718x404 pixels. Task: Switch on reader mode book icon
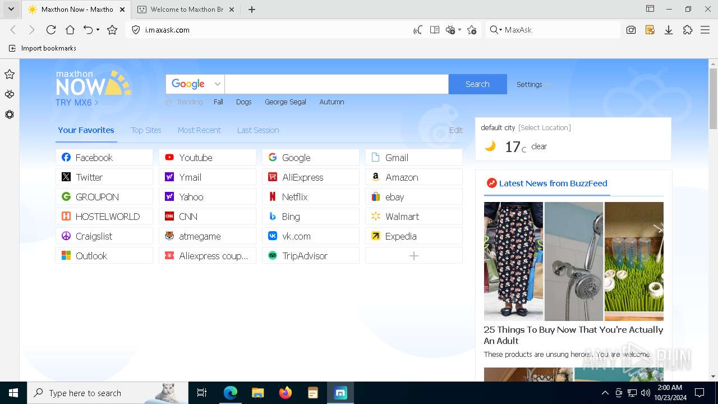[x=434, y=30]
